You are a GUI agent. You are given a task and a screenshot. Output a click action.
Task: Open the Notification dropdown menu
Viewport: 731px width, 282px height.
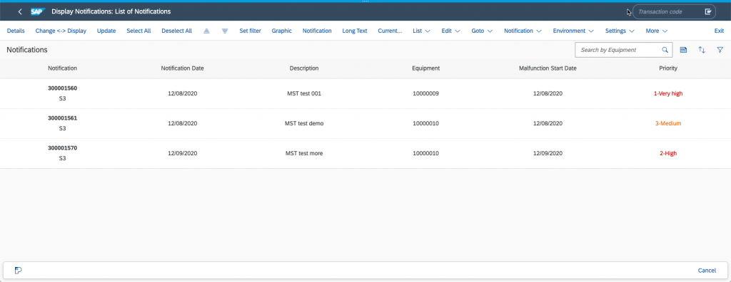pyautogui.click(x=523, y=31)
